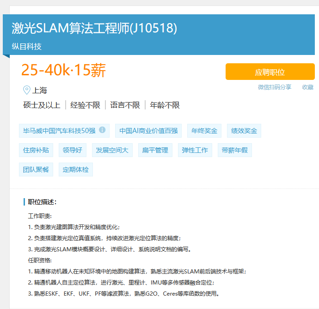Click the 任职资格 subheading
The height and width of the screenshot is (309, 319).
pyautogui.click(x=40, y=260)
